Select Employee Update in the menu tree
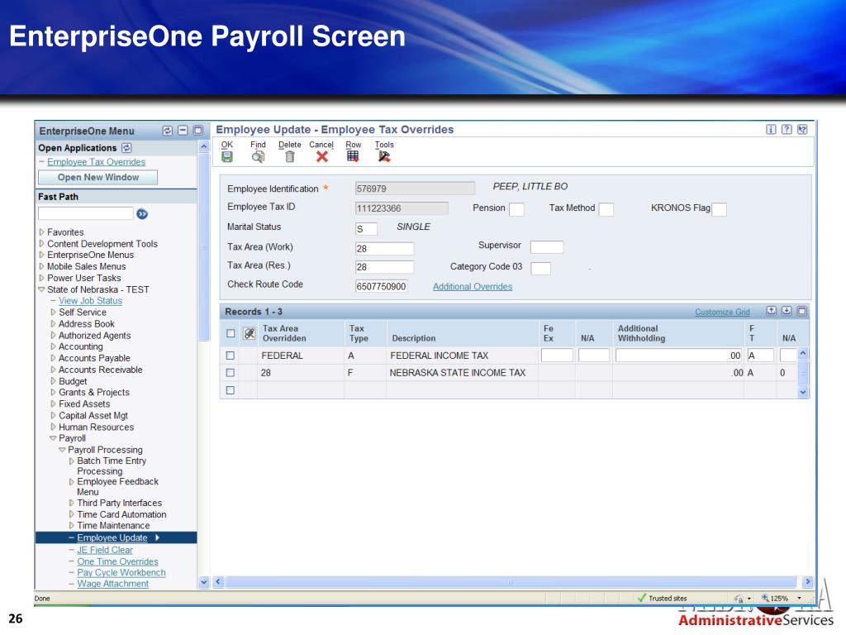This screenshot has height=635, width=846. tap(112, 537)
